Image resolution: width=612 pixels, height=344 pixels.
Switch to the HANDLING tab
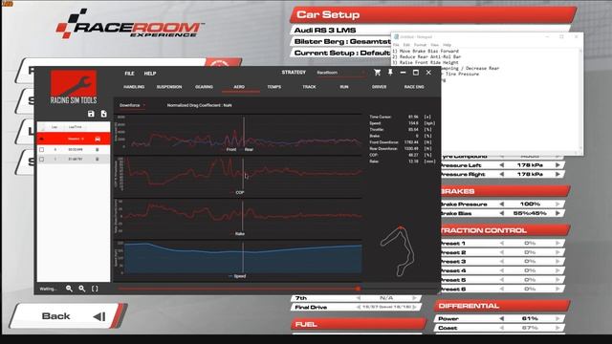coord(134,87)
